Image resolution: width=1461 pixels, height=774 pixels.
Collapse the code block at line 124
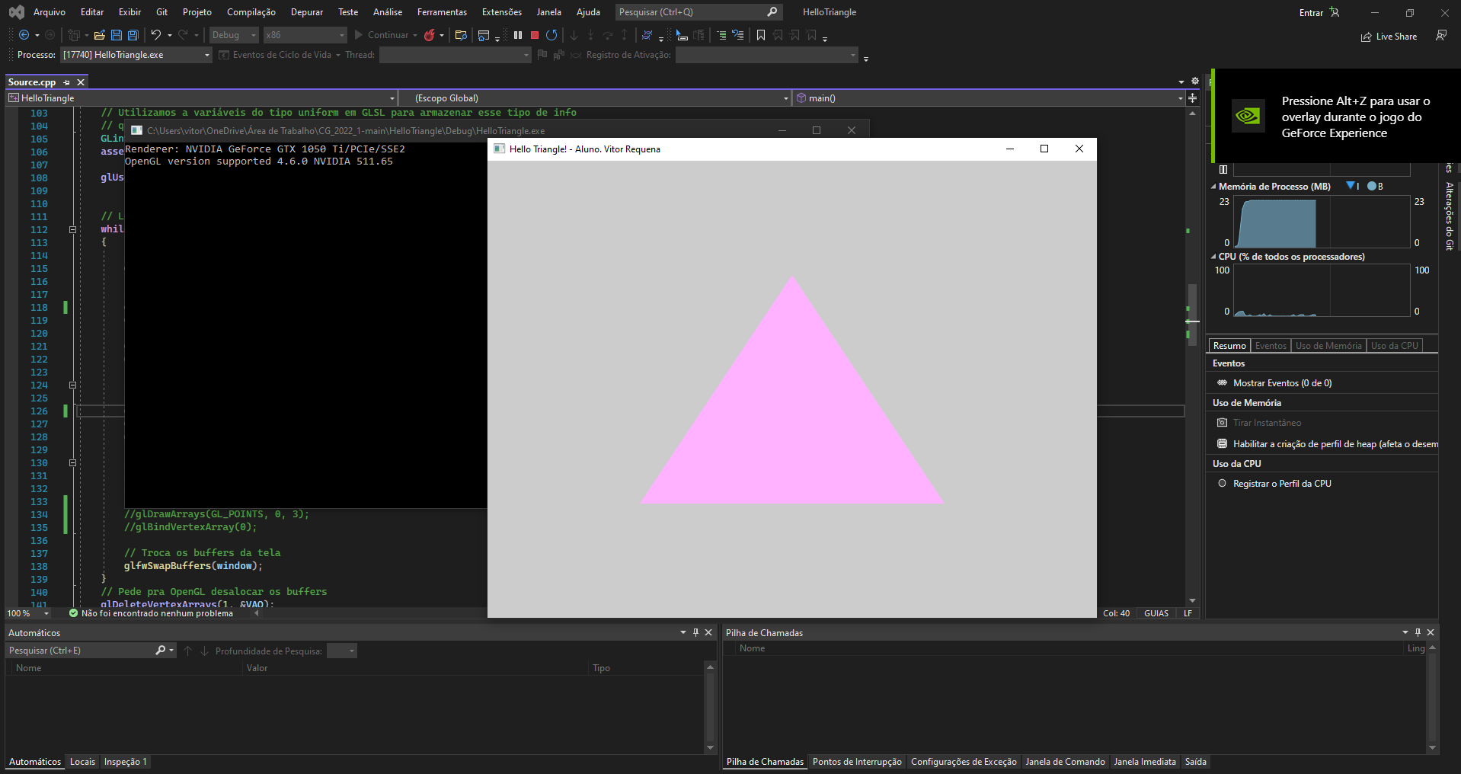[x=73, y=385]
